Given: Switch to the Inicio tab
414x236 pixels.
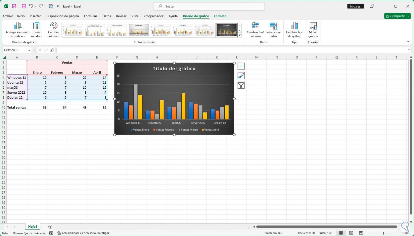Looking at the screenshot, I should (21, 16).
